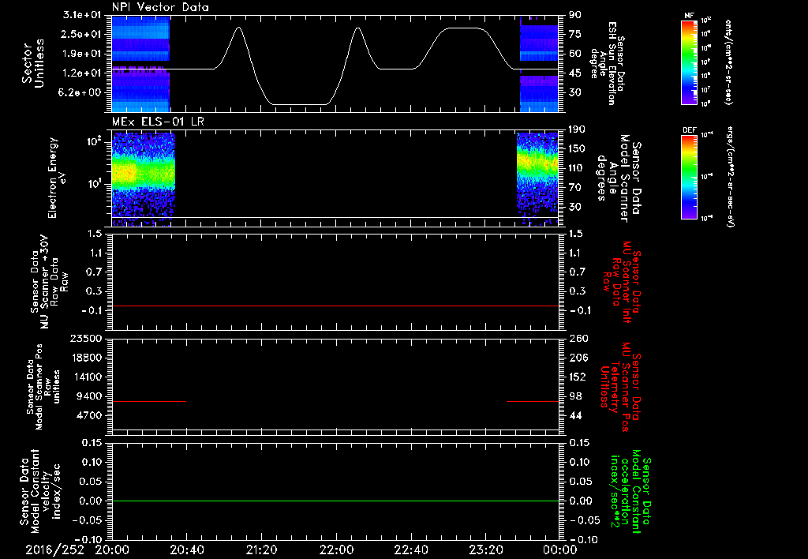Click the "260" telemetry tick value
The image size is (808, 559).
coord(578,338)
